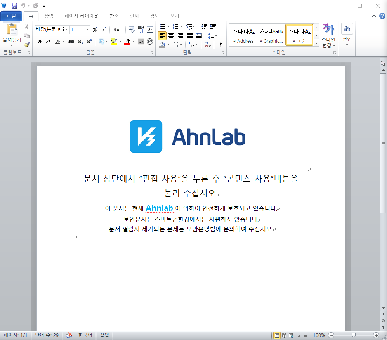Click the Save icon in the quick access toolbar
This screenshot has width=387, height=340.
pyautogui.click(x=14, y=6)
